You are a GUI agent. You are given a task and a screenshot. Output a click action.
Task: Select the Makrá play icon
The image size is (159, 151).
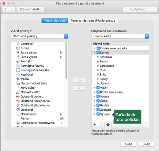(18, 79)
